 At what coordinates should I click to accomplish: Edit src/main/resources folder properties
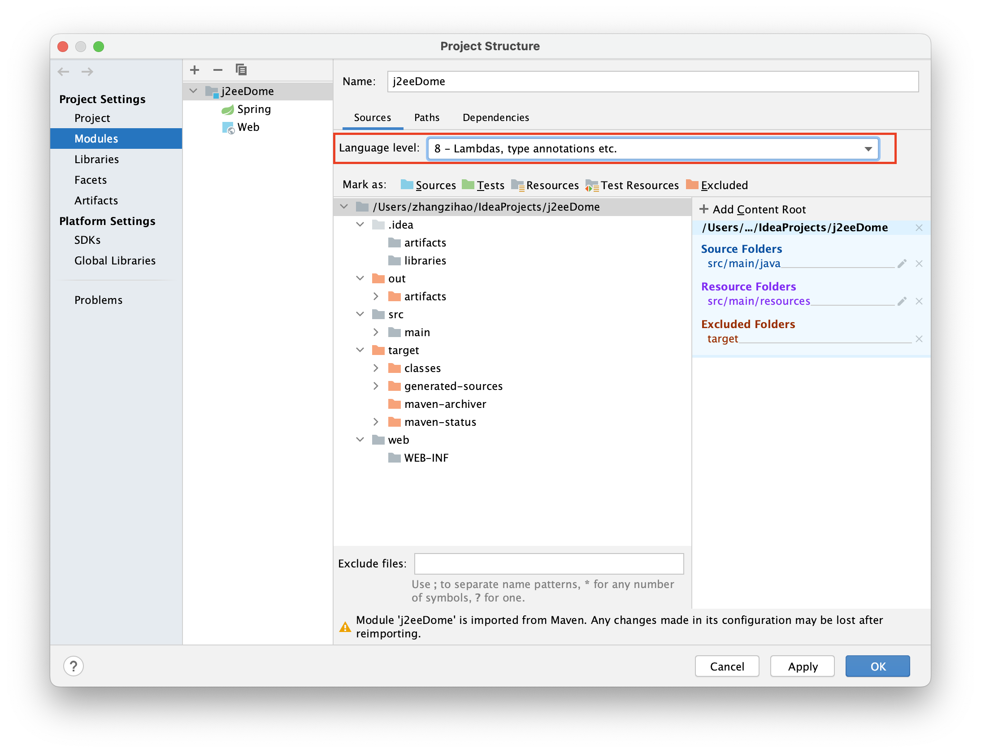click(902, 301)
